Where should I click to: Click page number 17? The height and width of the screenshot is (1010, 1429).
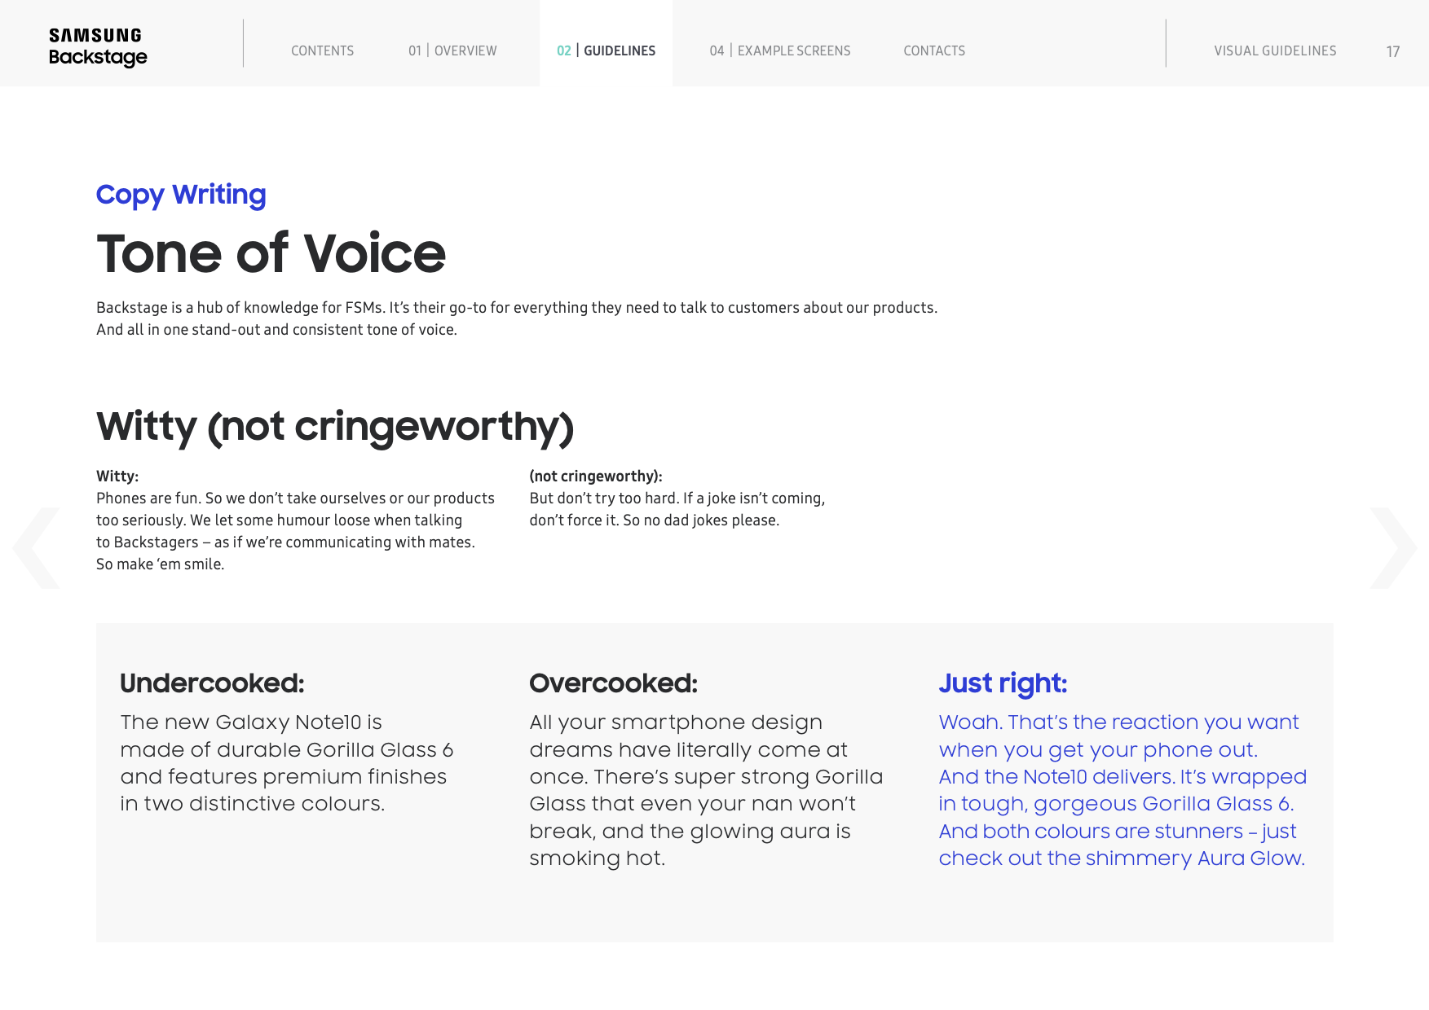tap(1392, 51)
